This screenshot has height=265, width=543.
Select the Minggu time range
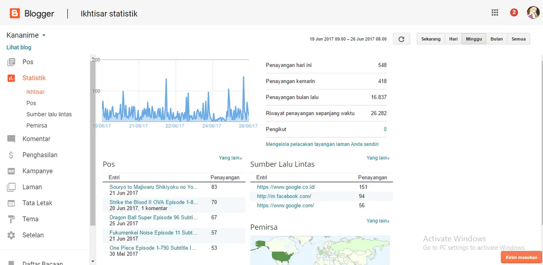click(474, 39)
